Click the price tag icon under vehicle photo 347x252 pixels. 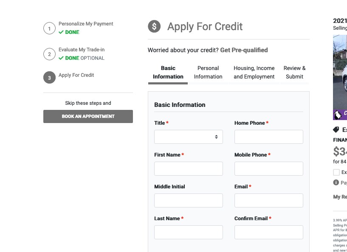coord(336,129)
